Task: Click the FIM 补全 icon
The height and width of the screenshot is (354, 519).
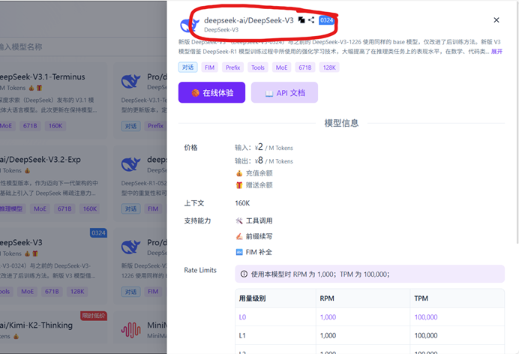Action: point(239,252)
